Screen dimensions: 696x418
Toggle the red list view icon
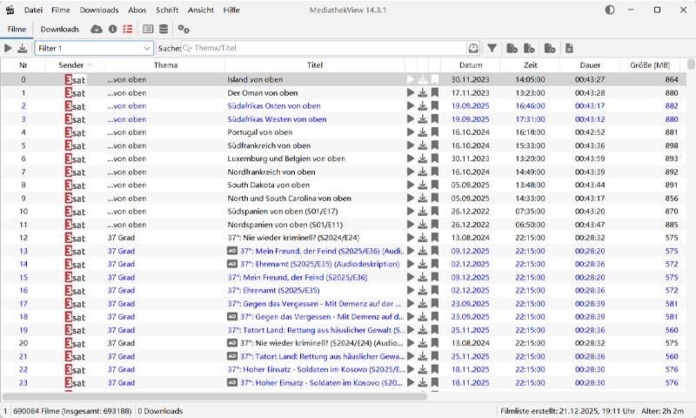pos(128,30)
